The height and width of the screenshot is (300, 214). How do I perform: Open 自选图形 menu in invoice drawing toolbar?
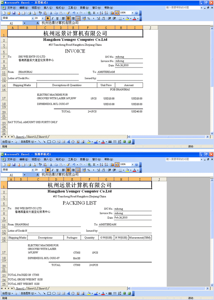(28, 142)
